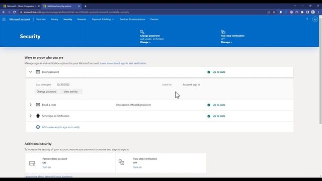The height and width of the screenshot is (181, 322).
Task: Click the Change password key icon
Action: coord(142,32)
